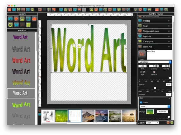Click the blue diagonal line toolbar icon

(128, 10)
